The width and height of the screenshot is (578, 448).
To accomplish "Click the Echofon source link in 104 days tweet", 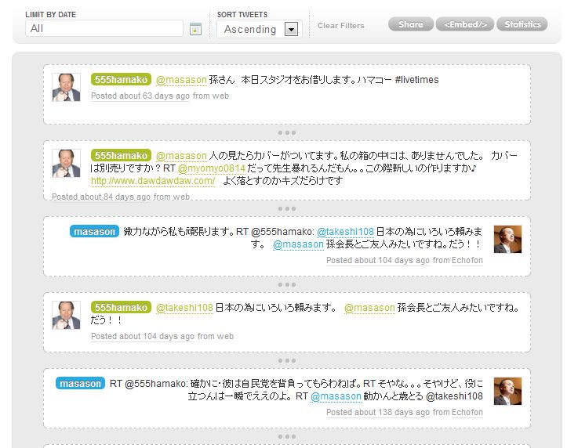I will (x=467, y=260).
